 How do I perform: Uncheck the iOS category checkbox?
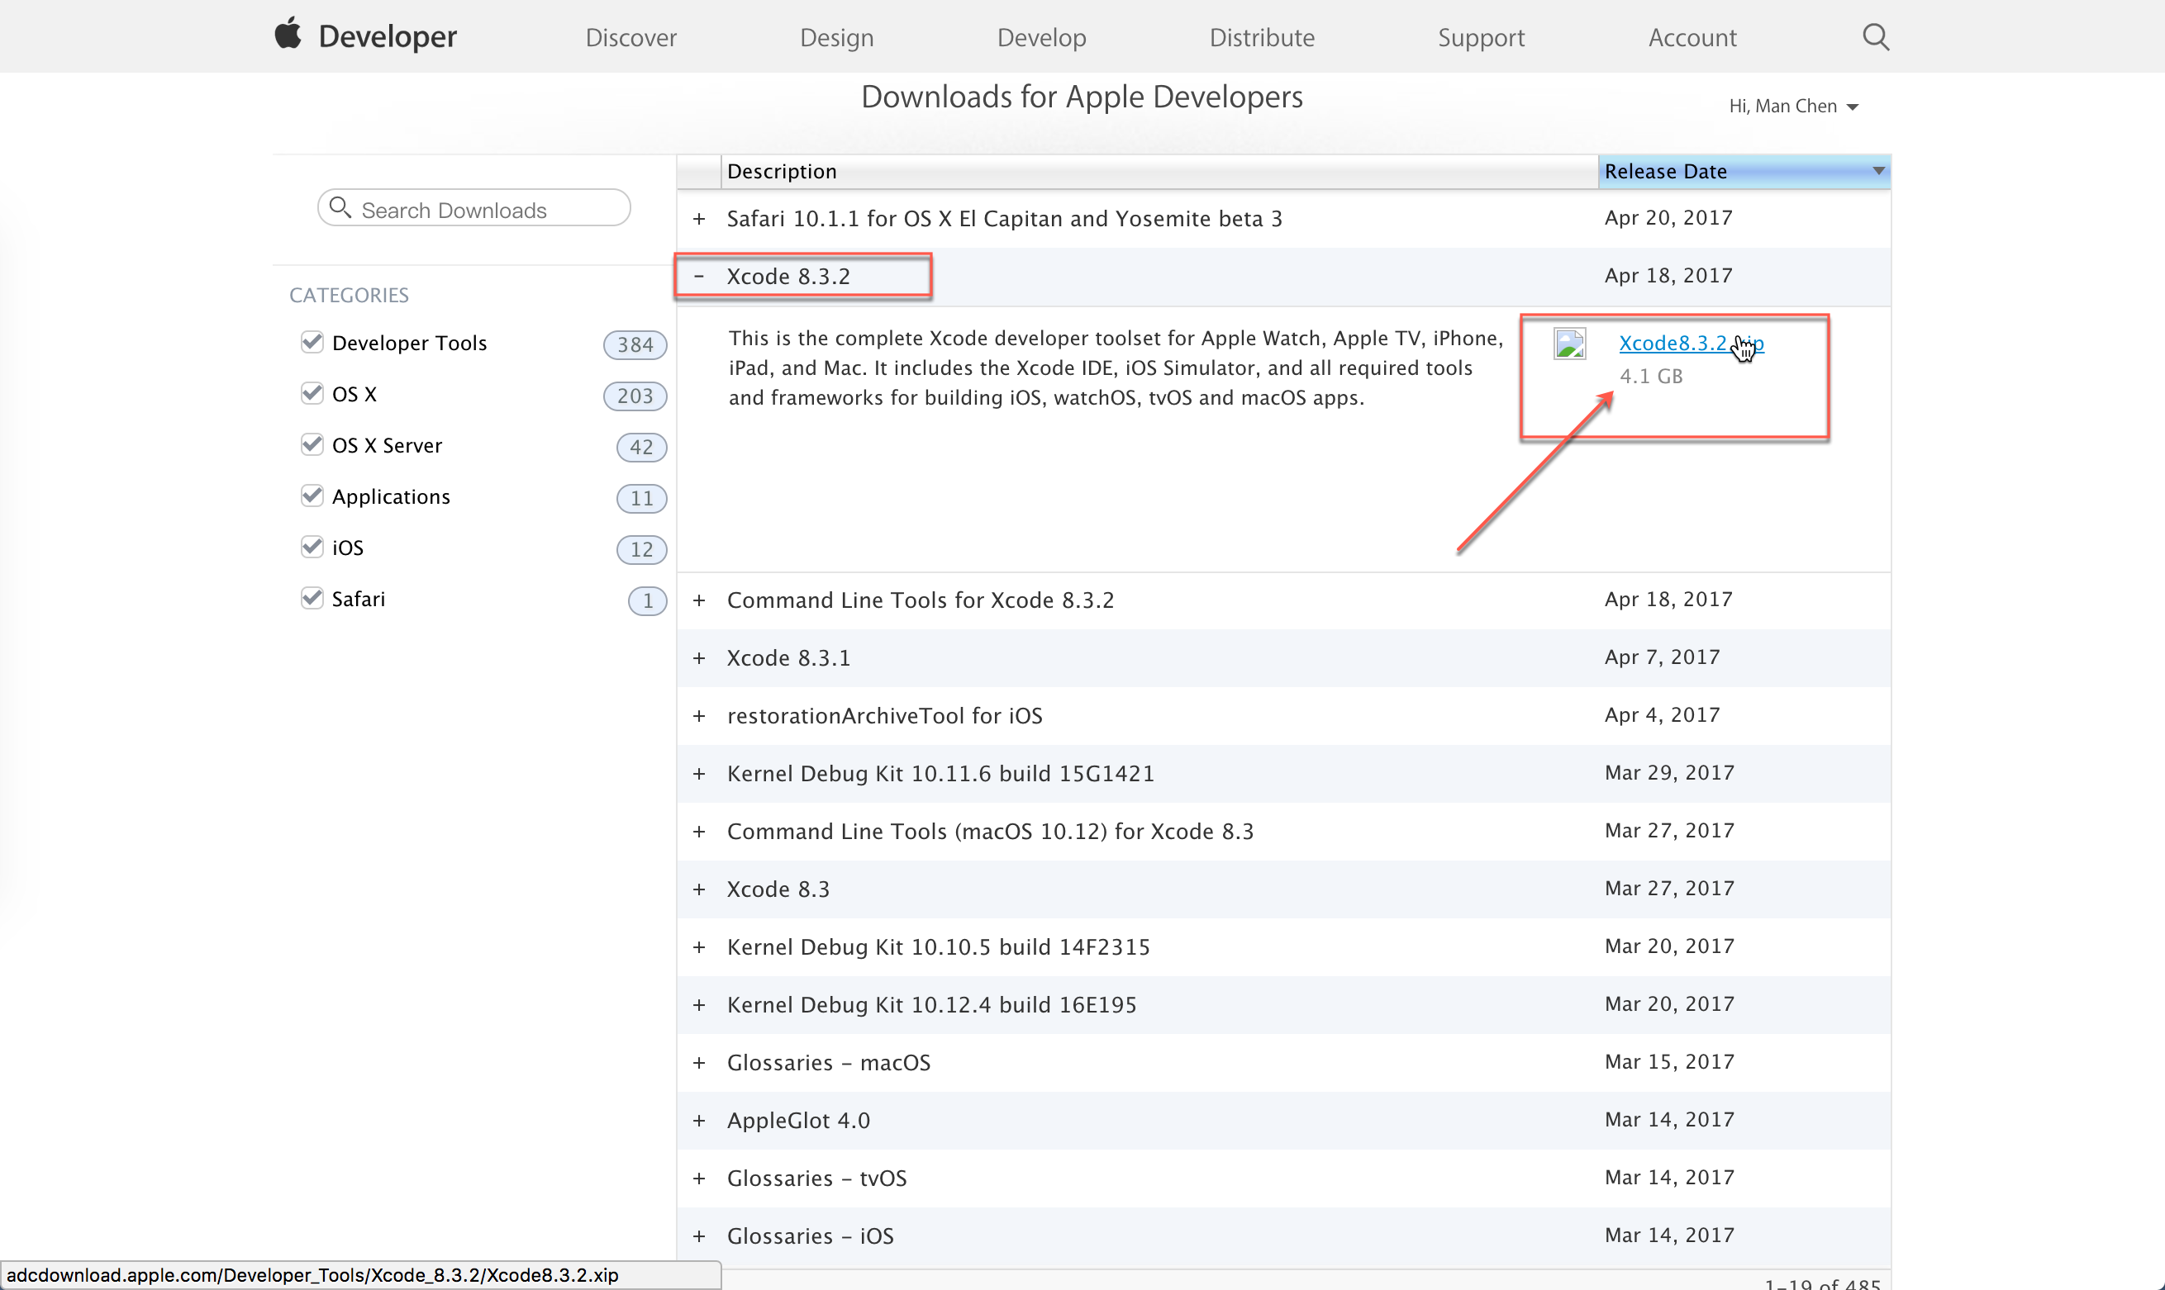pyautogui.click(x=312, y=547)
